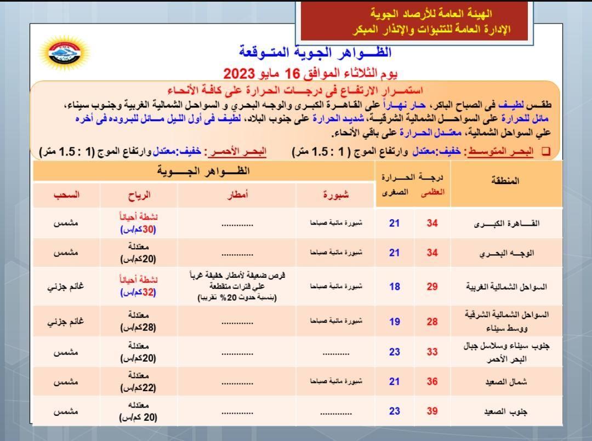Click the red الهيئة العامة للأرصاد الجوية banner
592x441 pixels.
click(x=414, y=21)
